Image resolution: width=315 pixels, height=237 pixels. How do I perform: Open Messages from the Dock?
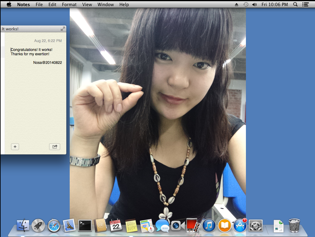click(162, 225)
